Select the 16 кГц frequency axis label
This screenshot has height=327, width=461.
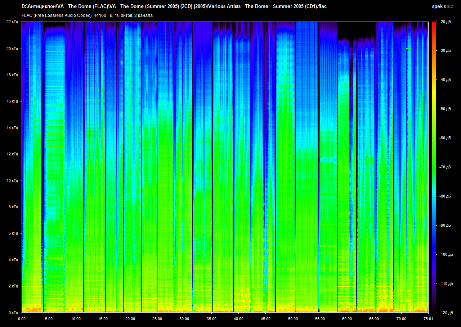pyautogui.click(x=13, y=101)
